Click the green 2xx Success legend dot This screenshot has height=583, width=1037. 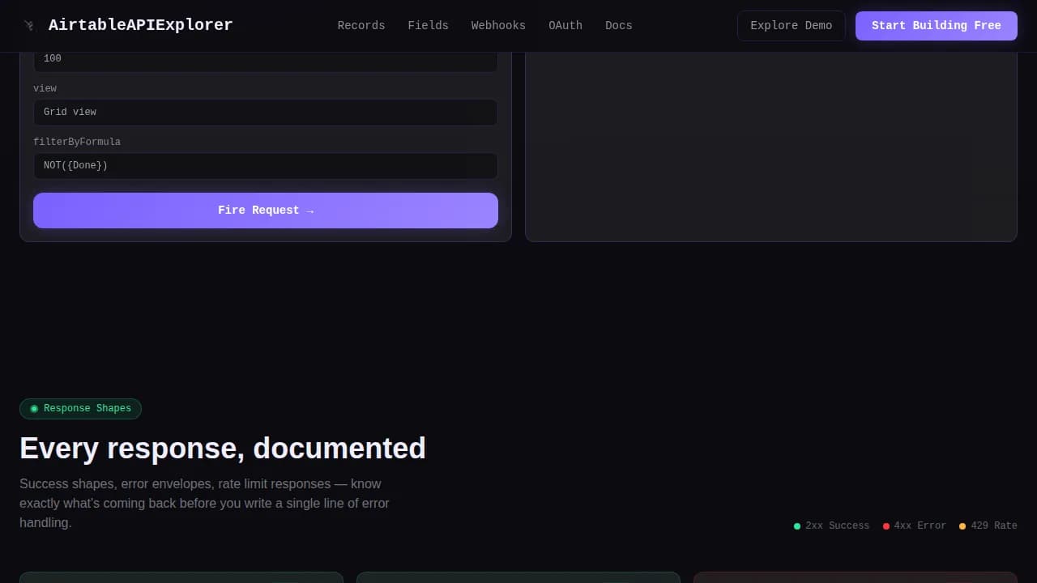click(797, 526)
